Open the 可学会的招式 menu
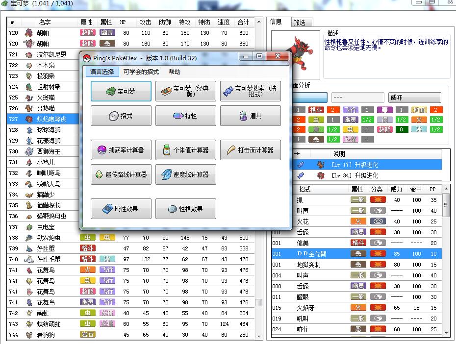Screen dimensions: 456x344 tap(141, 72)
